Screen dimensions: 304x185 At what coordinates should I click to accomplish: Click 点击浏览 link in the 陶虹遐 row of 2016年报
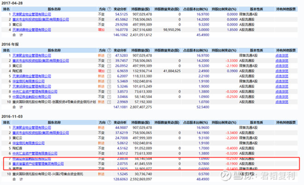point(282,71)
